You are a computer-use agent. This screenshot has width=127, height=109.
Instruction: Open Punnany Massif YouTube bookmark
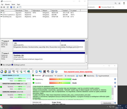[107, 7]
